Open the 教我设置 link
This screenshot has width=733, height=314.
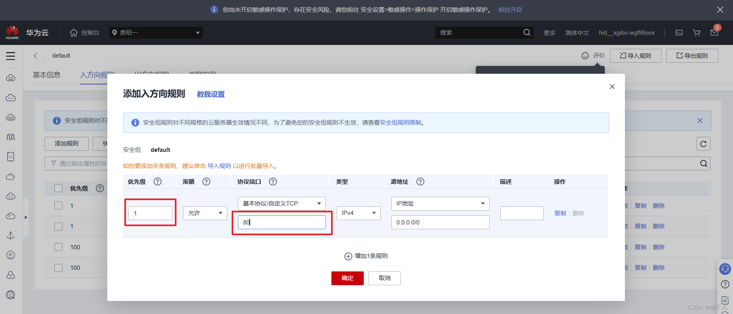point(211,94)
